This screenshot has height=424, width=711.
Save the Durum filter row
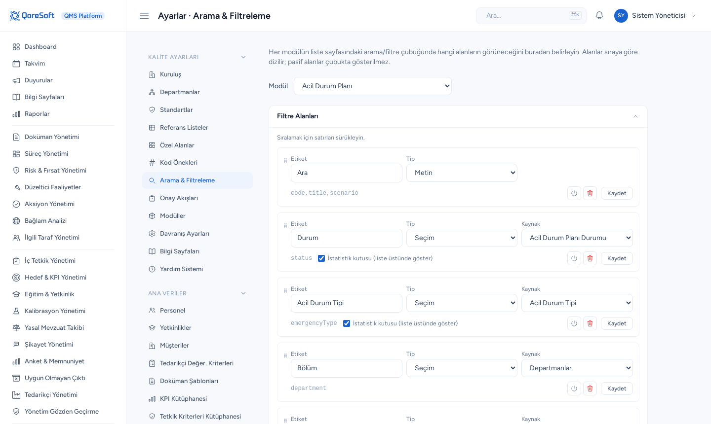617,258
